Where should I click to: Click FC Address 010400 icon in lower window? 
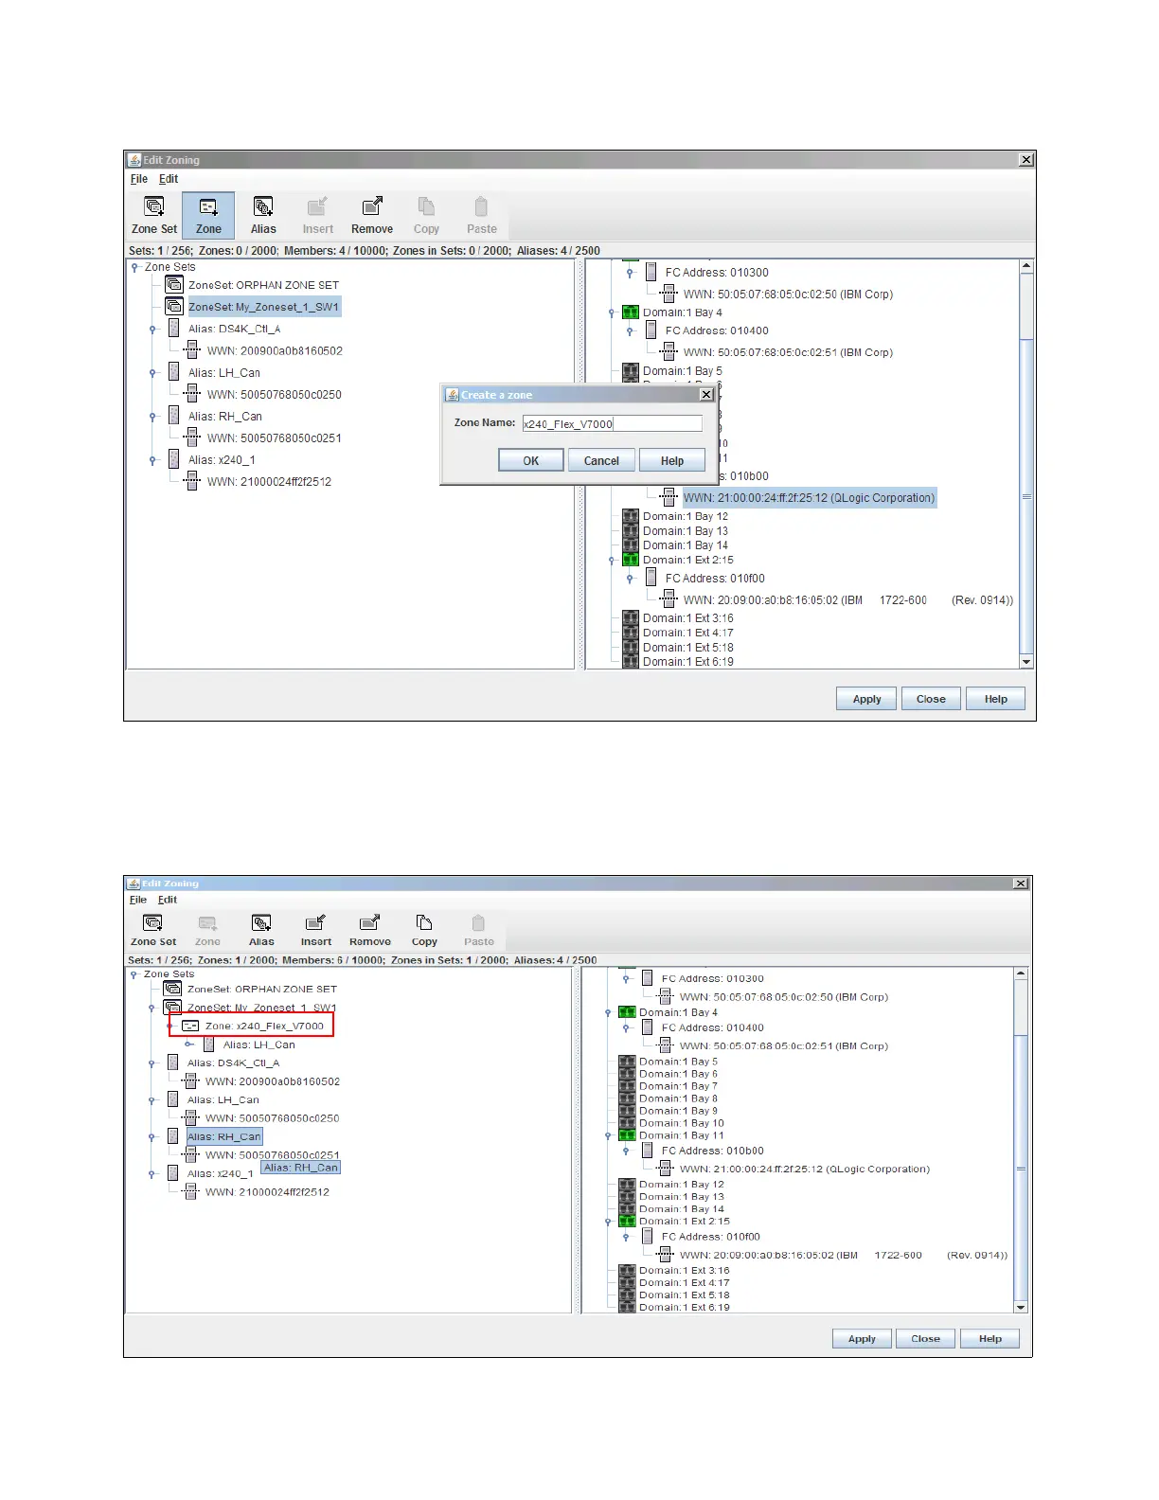coord(648,1027)
